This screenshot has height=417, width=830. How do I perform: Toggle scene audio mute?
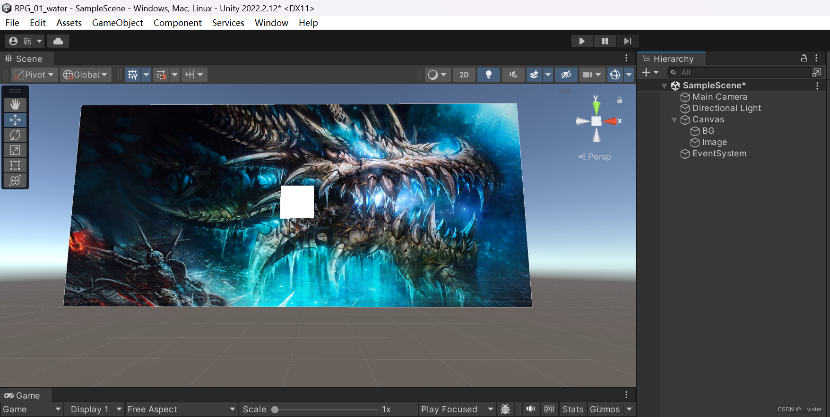point(513,75)
